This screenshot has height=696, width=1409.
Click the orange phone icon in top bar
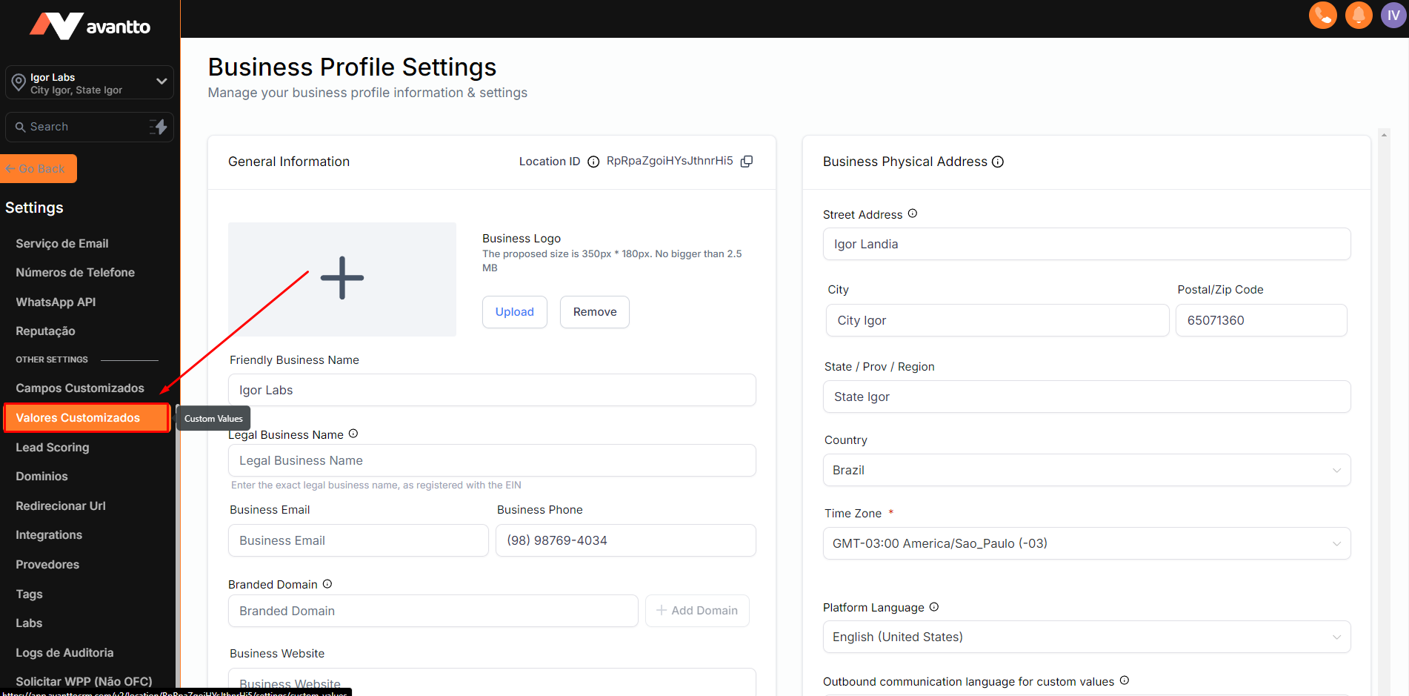coord(1322,15)
